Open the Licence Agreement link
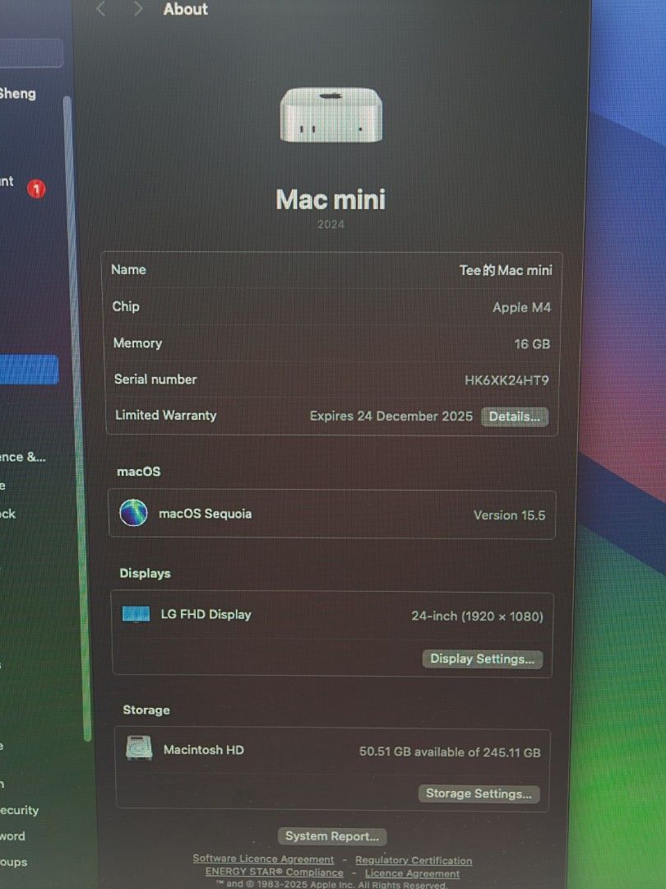 coord(411,873)
